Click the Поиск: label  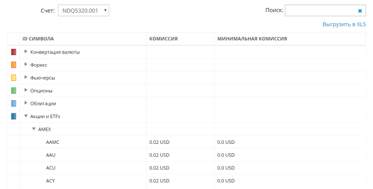point(274,10)
